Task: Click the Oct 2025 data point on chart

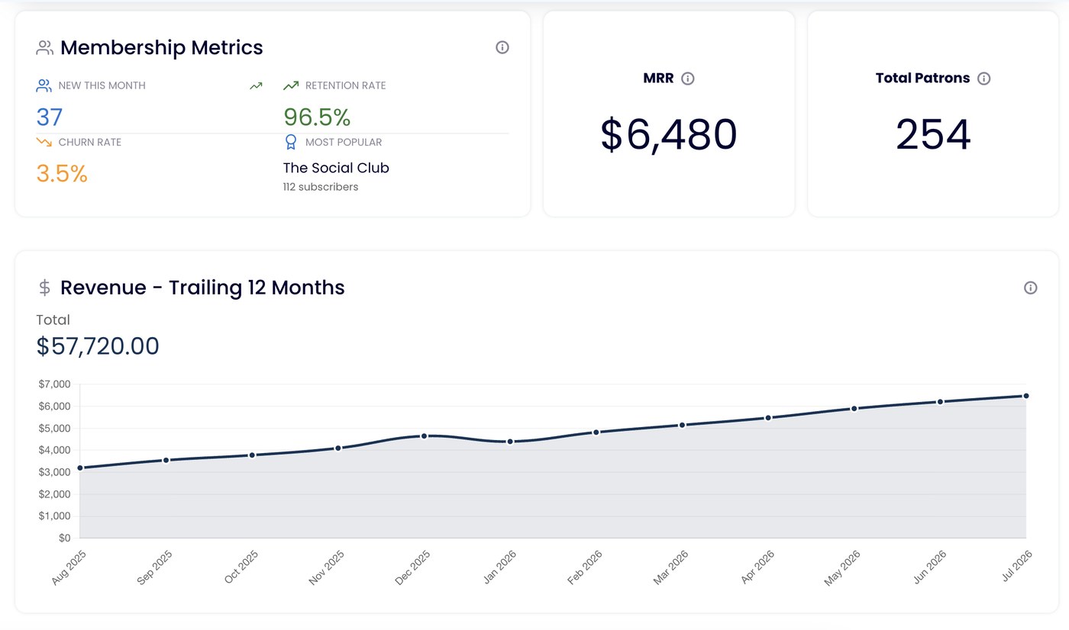Action: [x=252, y=455]
